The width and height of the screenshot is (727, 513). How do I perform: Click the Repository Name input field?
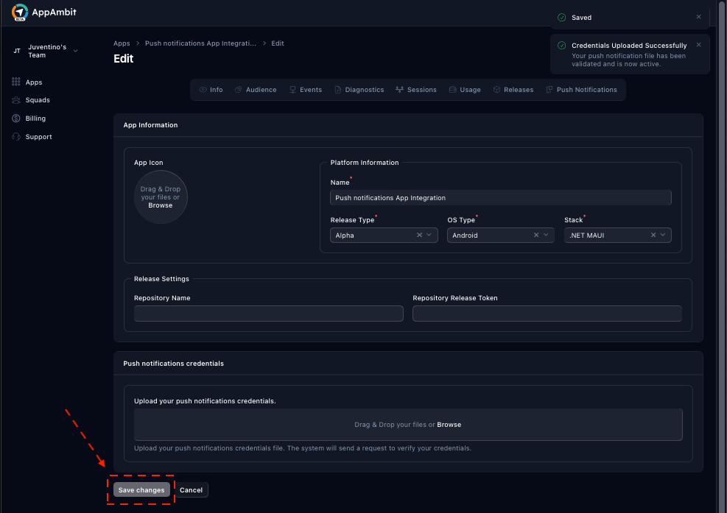(268, 314)
